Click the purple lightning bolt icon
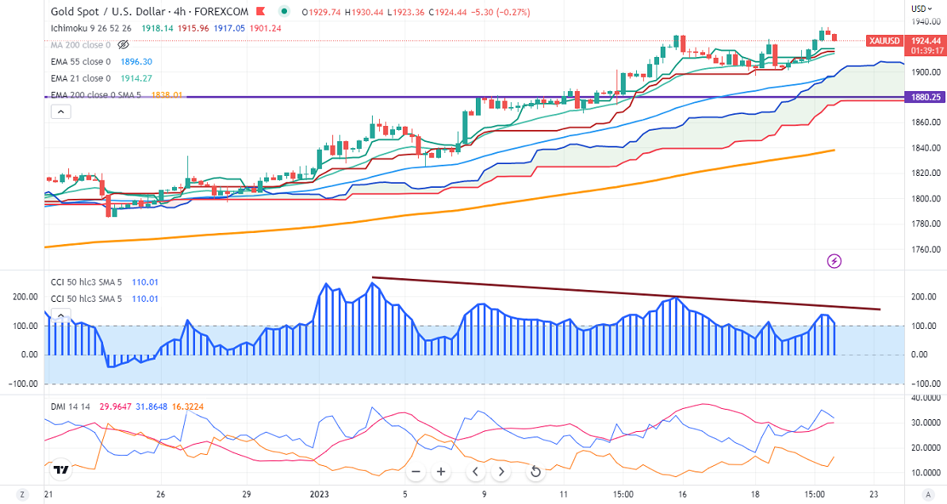Screen dimensions: 947x504 (834, 261)
